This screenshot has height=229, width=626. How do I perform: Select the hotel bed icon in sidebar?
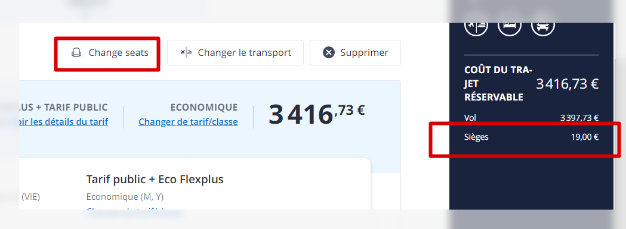point(510,26)
